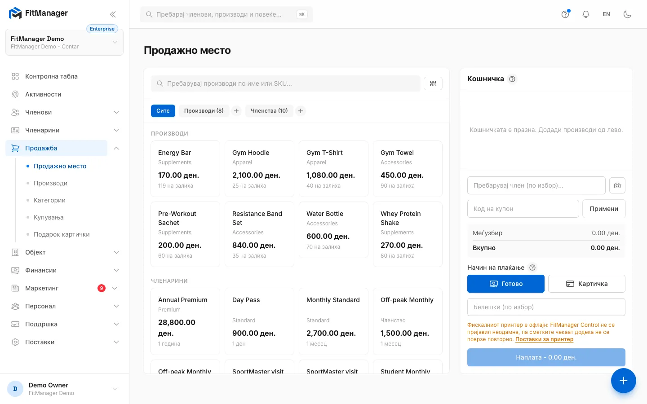
Task: Click the red Маркетинг notification badge
Action: pos(102,288)
